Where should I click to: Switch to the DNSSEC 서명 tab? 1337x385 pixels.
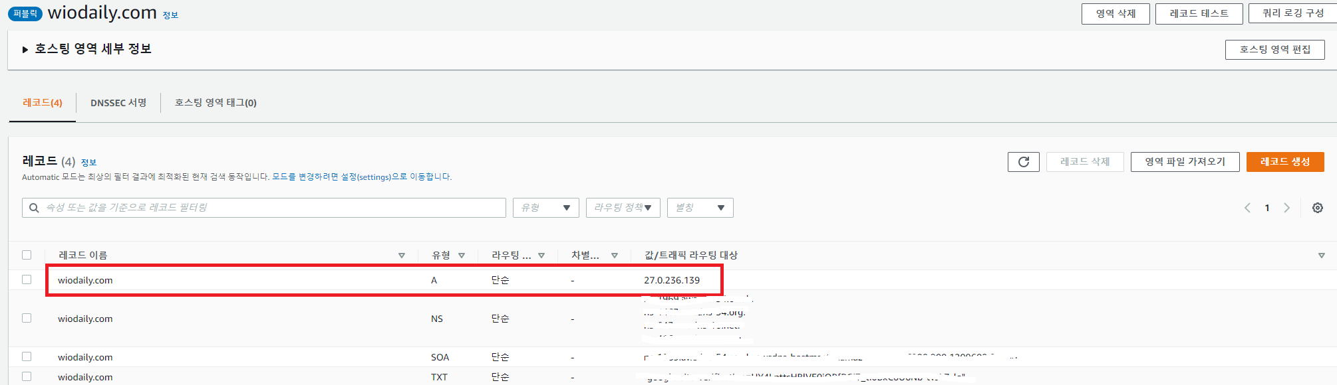118,103
